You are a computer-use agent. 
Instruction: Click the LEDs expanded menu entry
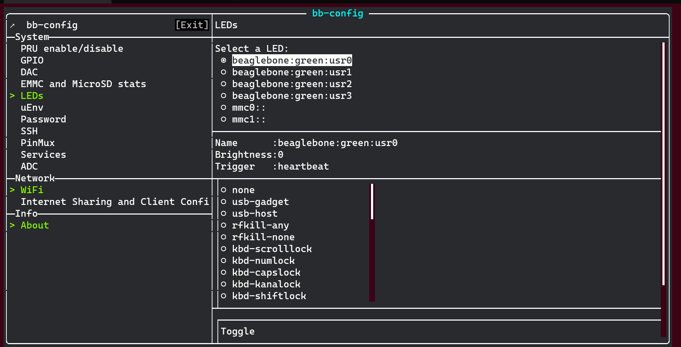32,96
